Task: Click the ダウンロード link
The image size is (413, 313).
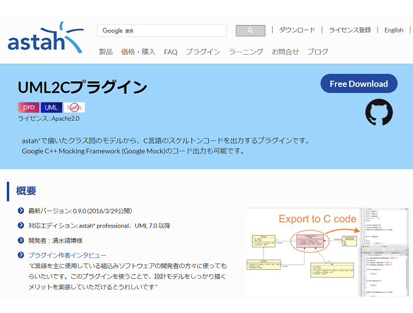Action: 297,30
